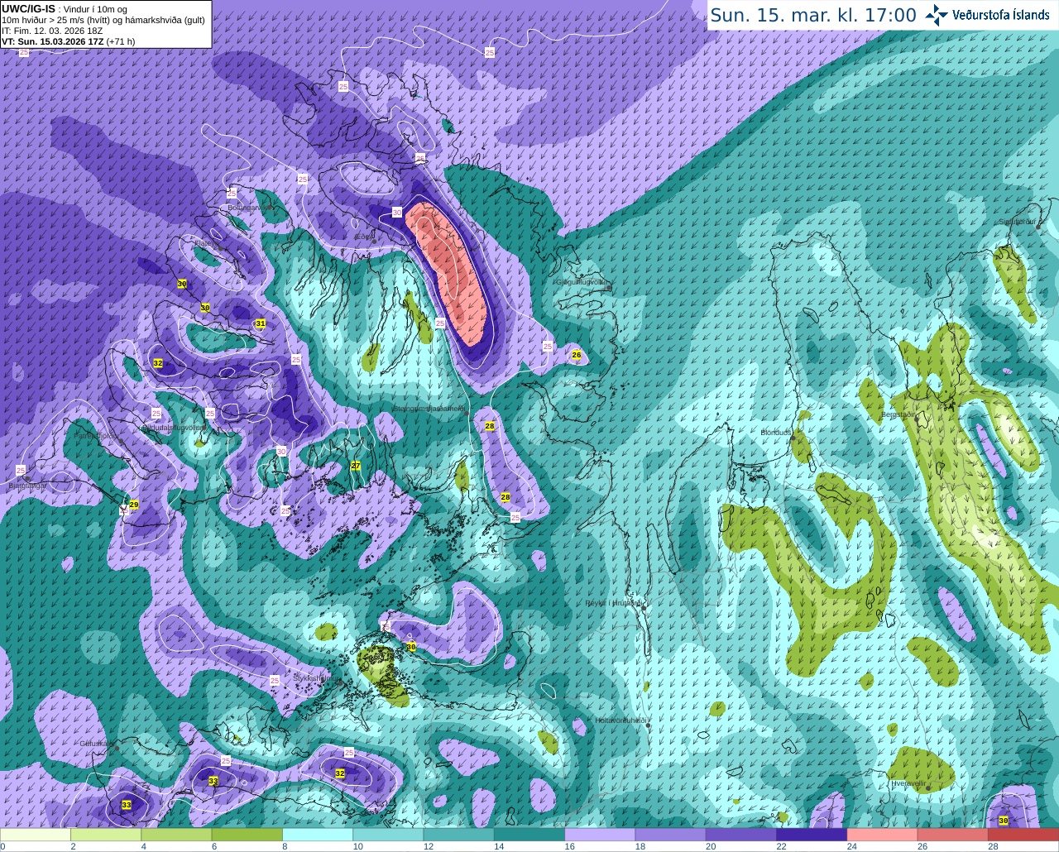Click the Bergstaðir station label
The width and height of the screenshot is (1059, 852).
click(899, 414)
